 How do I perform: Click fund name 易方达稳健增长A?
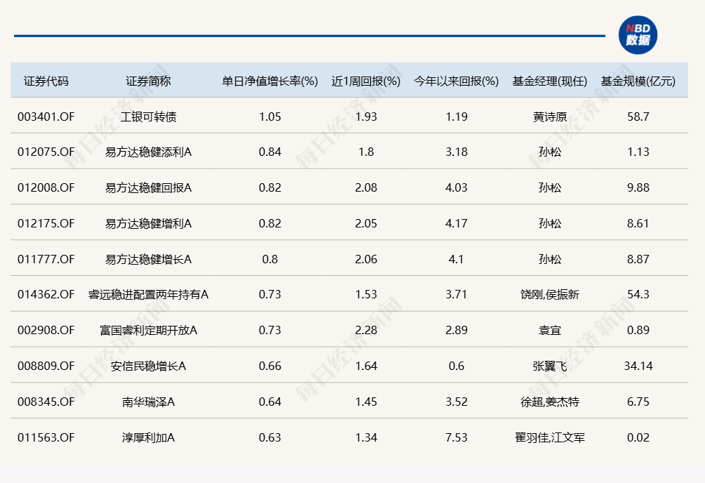click(x=148, y=260)
